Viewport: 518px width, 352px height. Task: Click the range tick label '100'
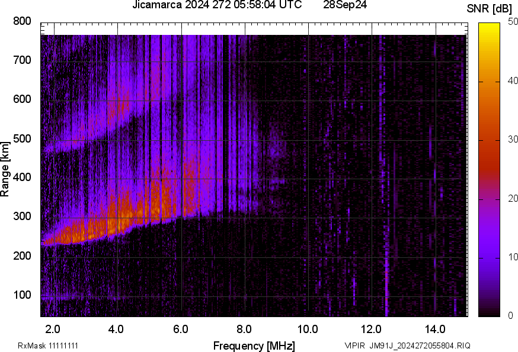22,295
